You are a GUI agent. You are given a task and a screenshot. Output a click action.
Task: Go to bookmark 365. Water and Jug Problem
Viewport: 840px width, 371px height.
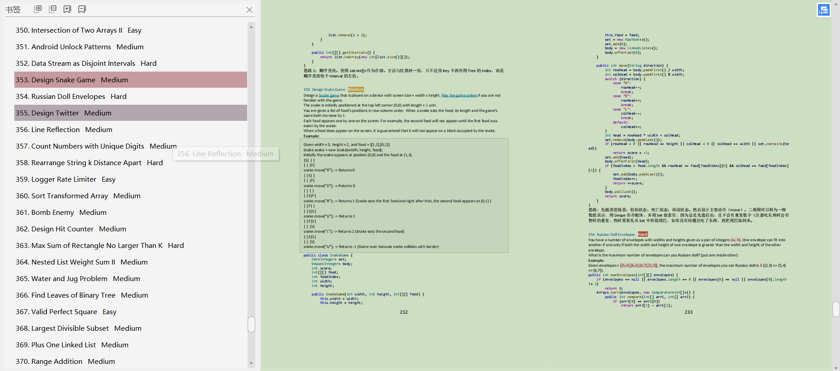point(131,279)
